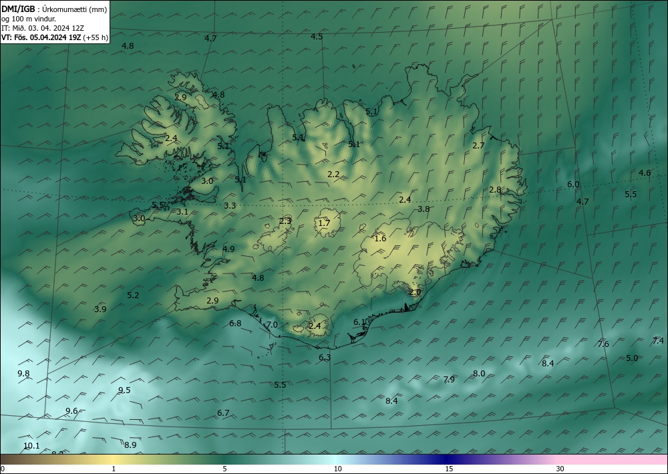Image resolution: width=668 pixels, height=474 pixels.
Task: Select the 3.3 value in west Iceland
Action: coord(230,205)
